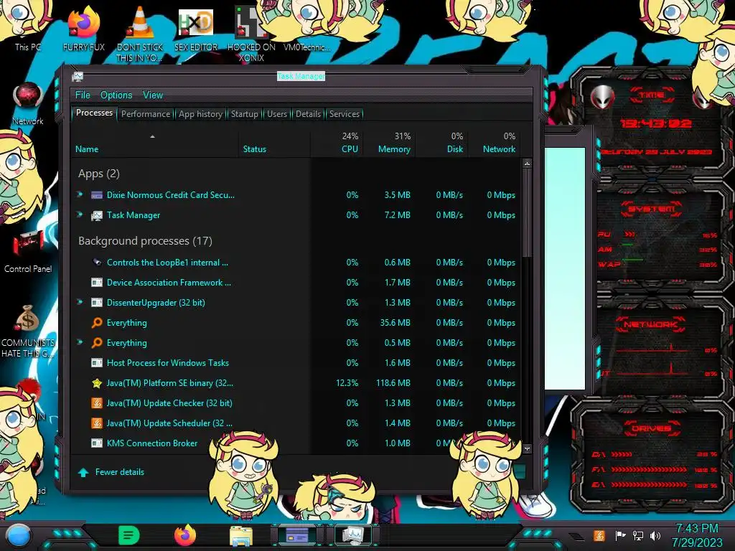
Task: Open the VLC cone desktop shortcut
Action: [x=140, y=33]
